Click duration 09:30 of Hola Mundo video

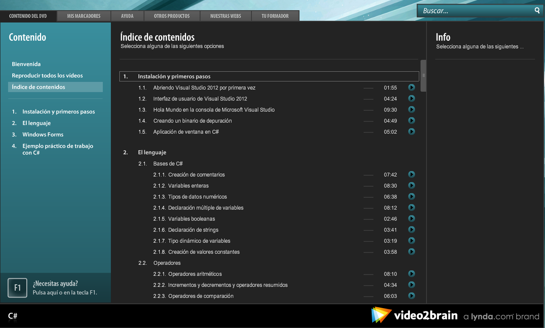coord(390,110)
